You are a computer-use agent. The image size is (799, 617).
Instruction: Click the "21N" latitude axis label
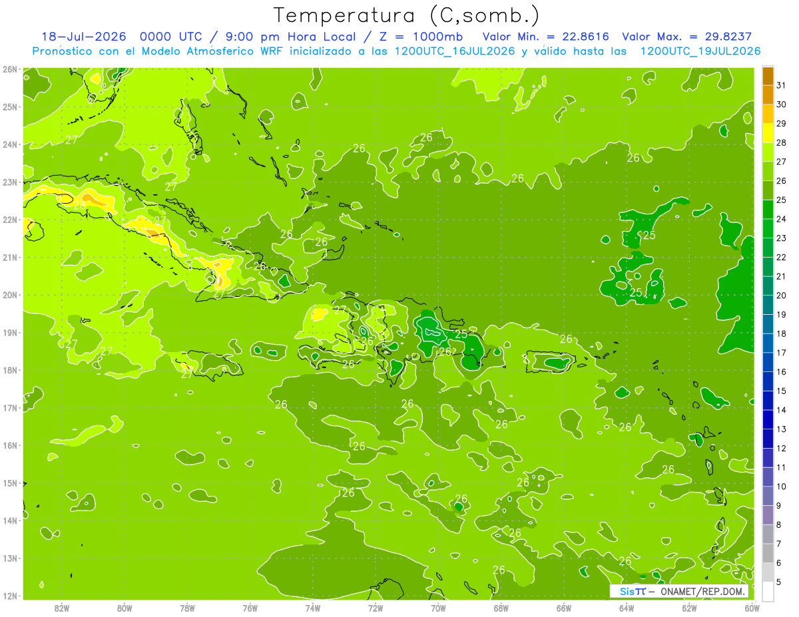click(x=9, y=257)
